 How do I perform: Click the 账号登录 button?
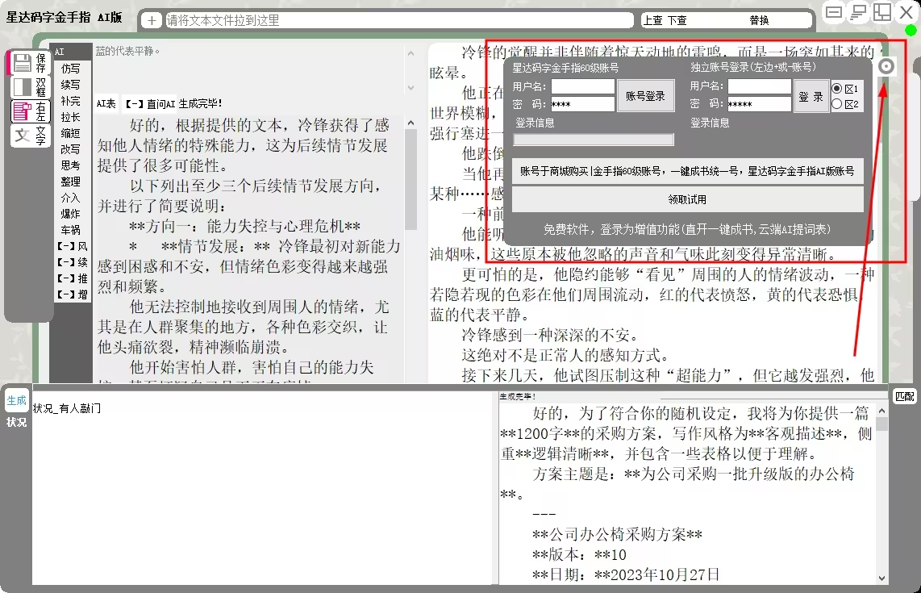[x=645, y=96]
